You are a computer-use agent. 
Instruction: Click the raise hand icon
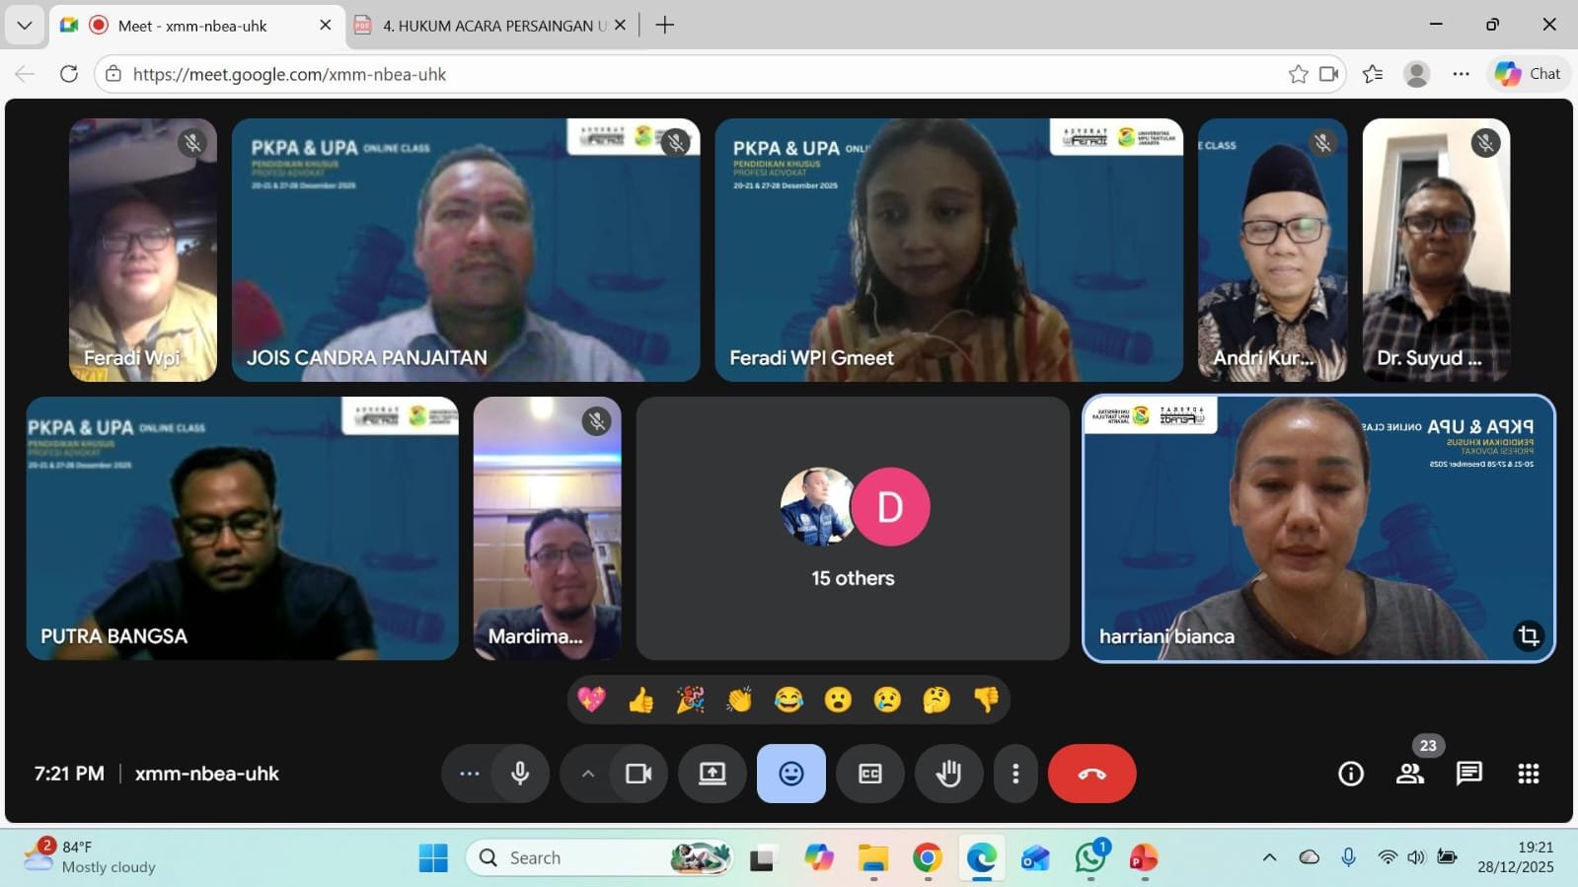point(948,774)
